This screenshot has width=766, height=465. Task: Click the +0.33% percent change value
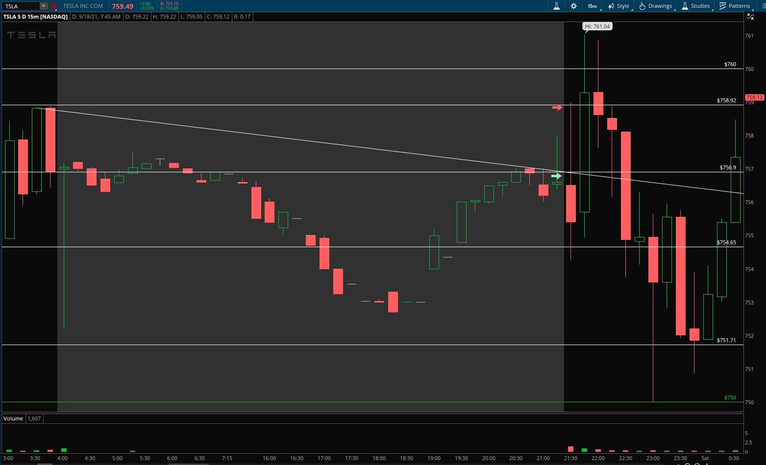pos(147,8)
